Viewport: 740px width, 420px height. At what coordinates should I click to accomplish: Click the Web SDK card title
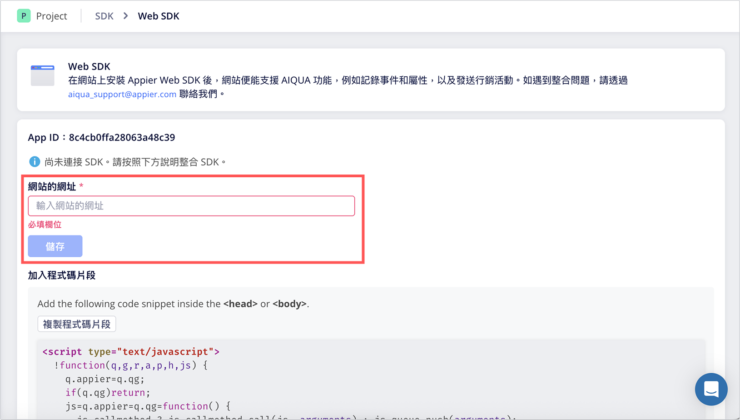pyautogui.click(x=89, y=66)
